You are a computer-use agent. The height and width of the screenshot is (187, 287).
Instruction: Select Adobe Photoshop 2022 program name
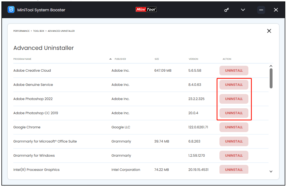[33, 99]
